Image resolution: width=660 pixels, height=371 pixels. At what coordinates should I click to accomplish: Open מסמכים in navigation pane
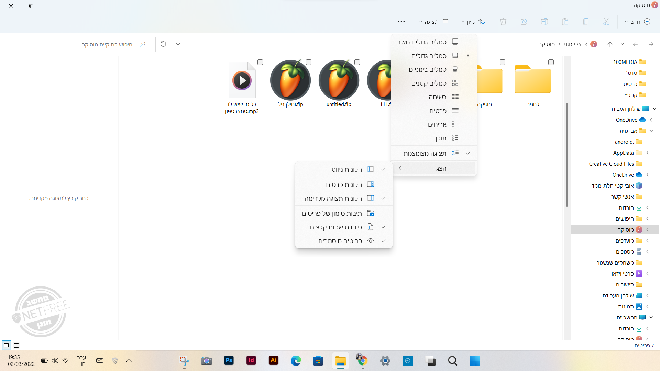click(628, 251)
